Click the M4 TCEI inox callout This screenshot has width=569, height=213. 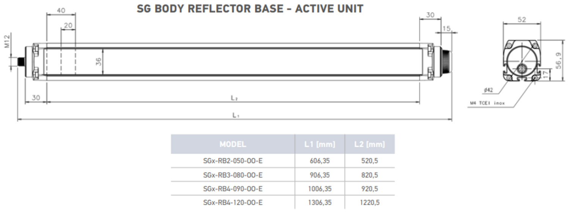click(x=487, y=103)
